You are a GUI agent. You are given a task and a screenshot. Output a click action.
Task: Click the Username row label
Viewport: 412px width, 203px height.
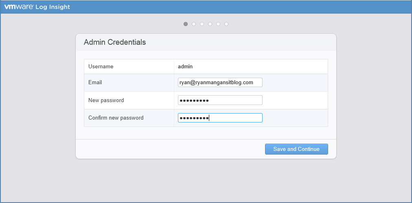pos(101,66)
